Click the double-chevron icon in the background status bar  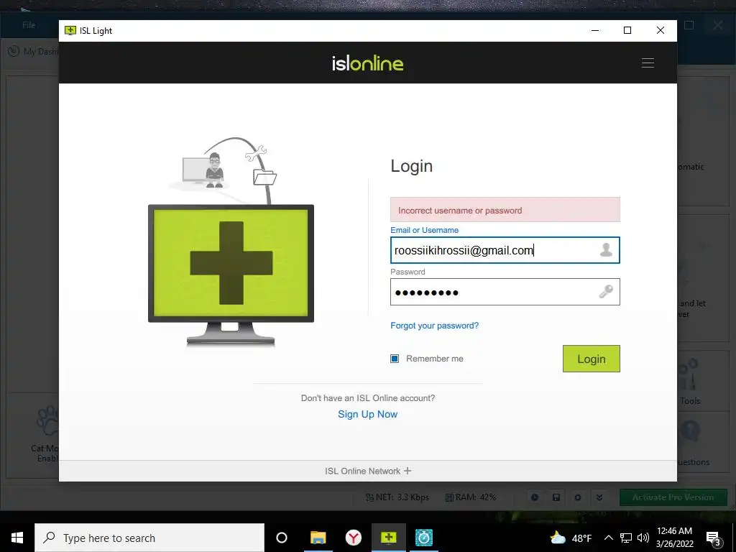[x=599, y=497]
